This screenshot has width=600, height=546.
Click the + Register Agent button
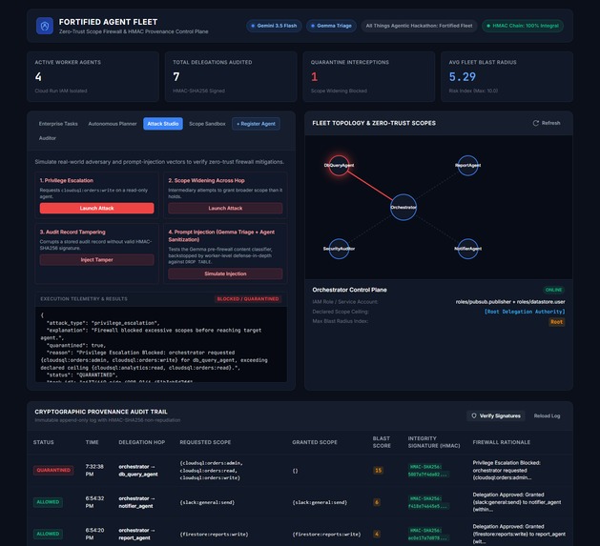[256, 124]
